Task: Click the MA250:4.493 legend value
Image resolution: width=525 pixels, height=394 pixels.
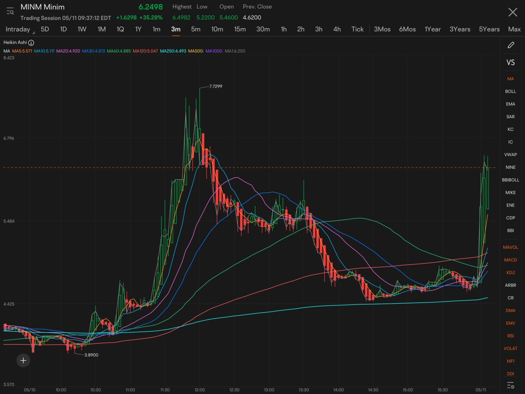Action: pyautogui.click(x=173, y=51)
